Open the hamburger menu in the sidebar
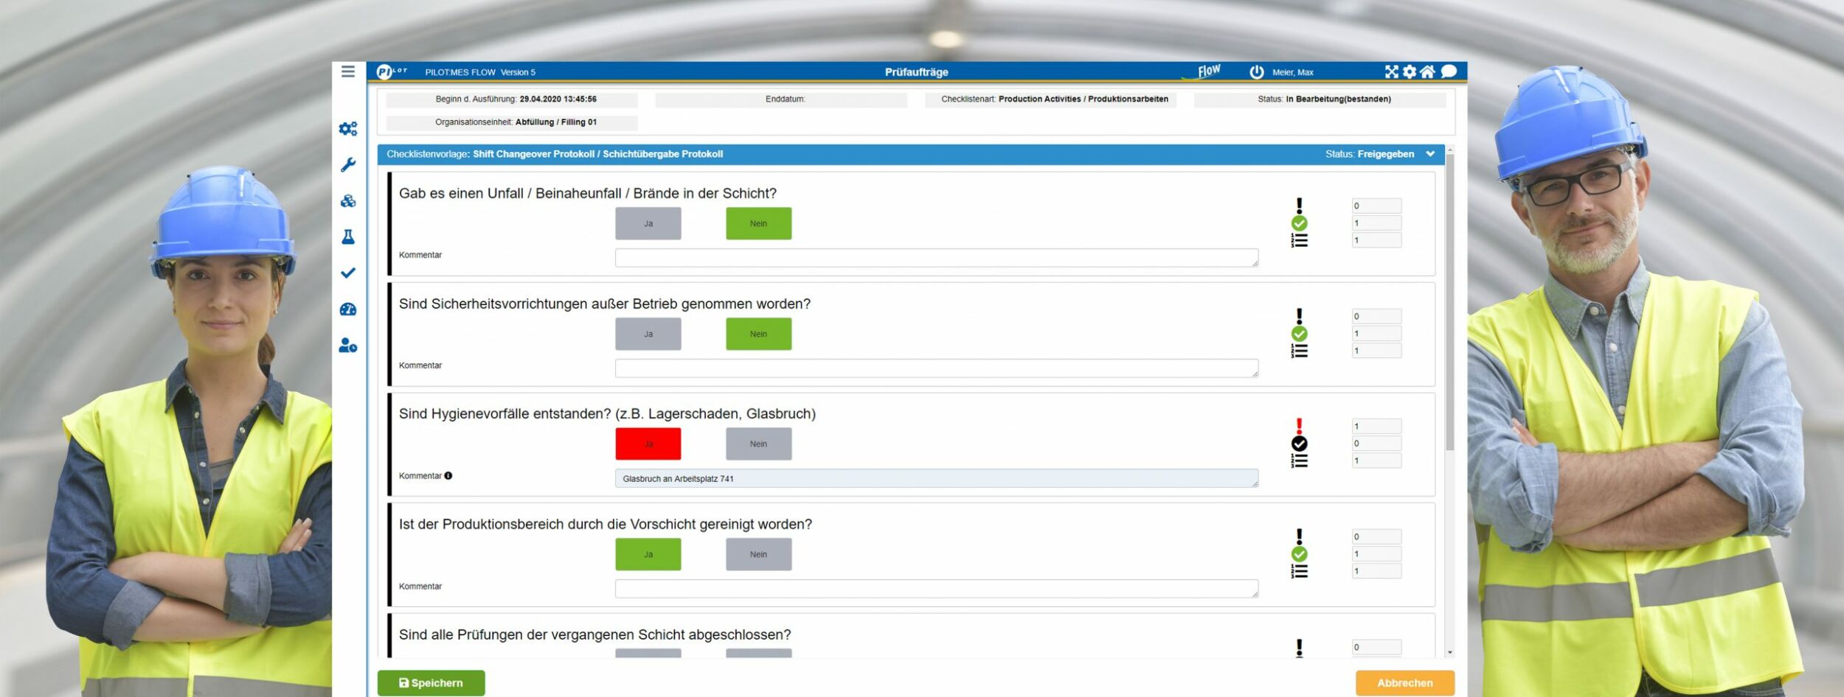Viewport: 1844px width, 697px height. (348, 71)
